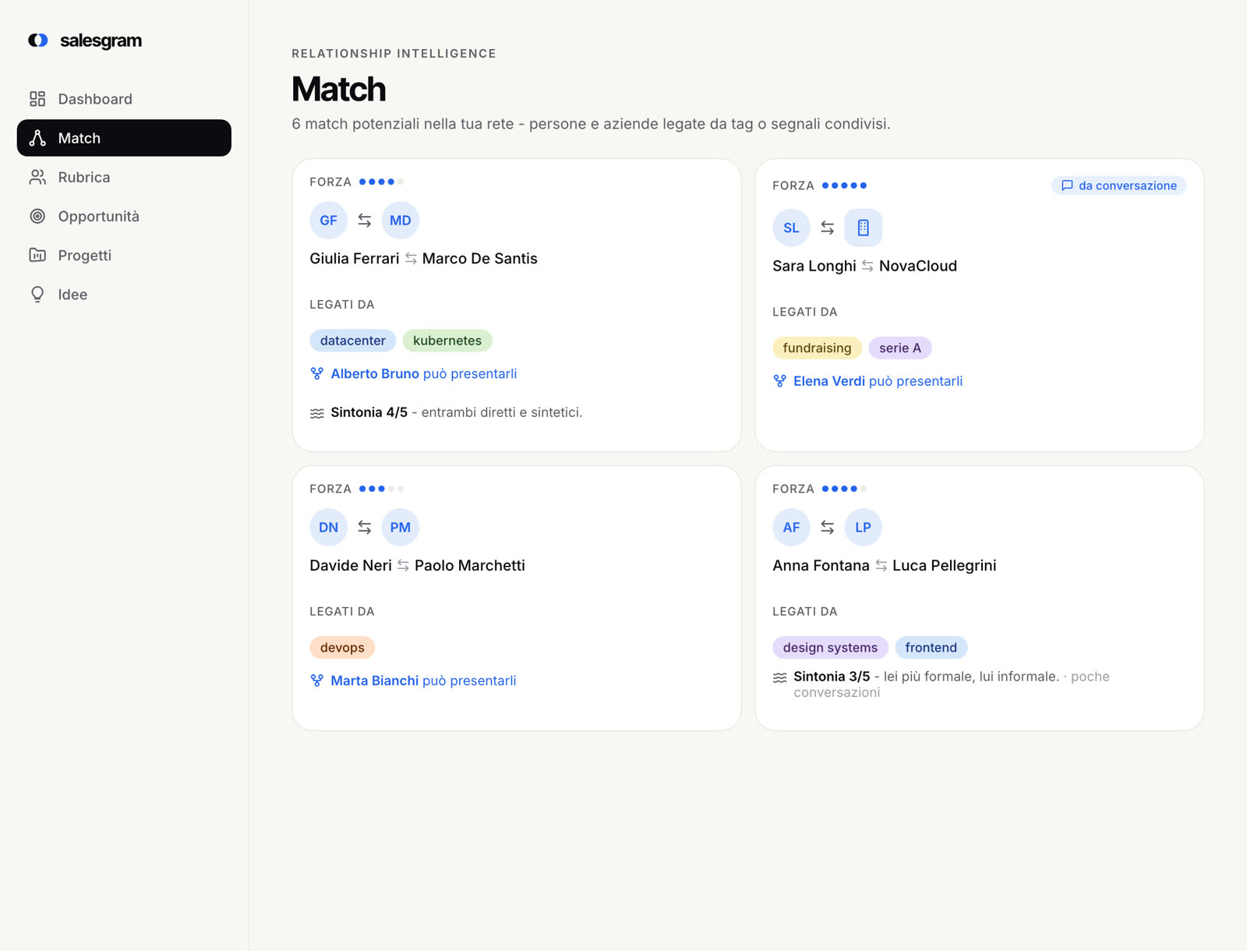
Task: Click the network icon beside Alberto Bruno
Action: [316, 373]
